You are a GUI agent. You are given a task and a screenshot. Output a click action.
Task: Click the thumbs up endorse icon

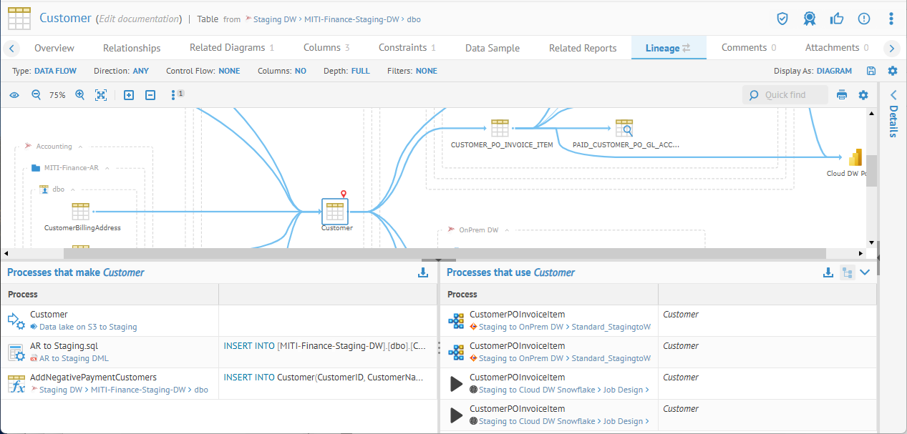pyautogui.click(x=836, y=19)
